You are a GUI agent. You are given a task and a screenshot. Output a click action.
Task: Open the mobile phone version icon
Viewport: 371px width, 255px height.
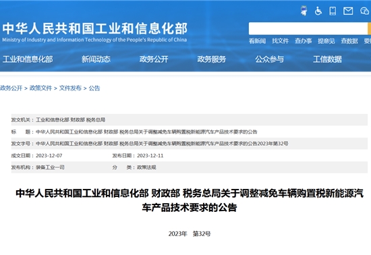tap(333, 11)
